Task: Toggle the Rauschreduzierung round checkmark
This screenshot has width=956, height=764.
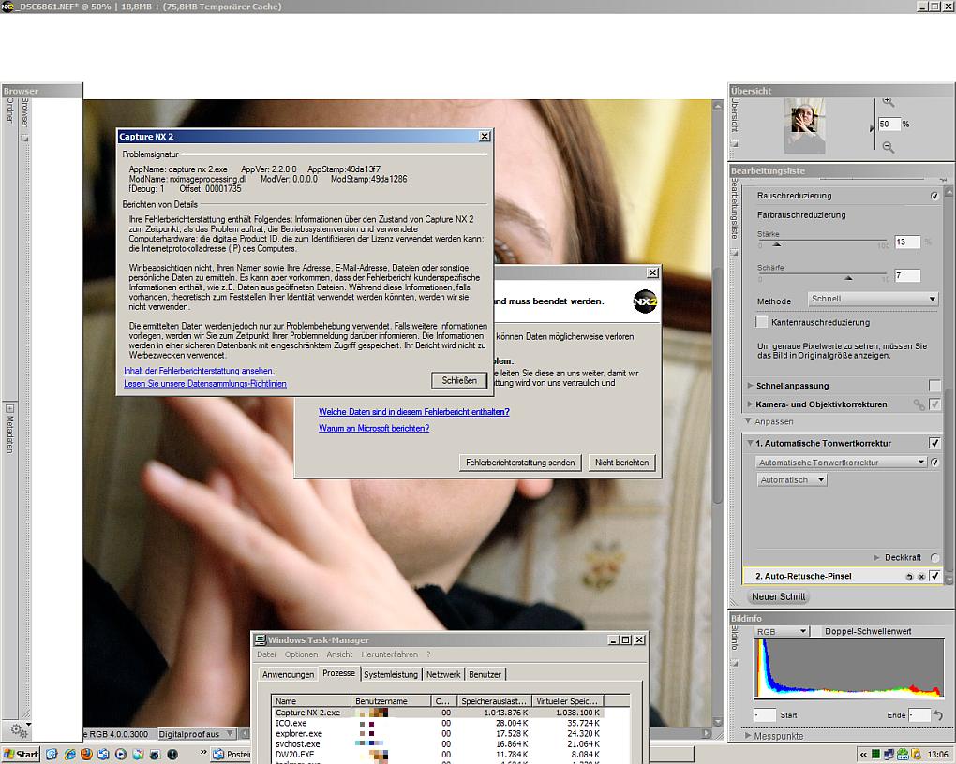Action: [x=934, y=197]
